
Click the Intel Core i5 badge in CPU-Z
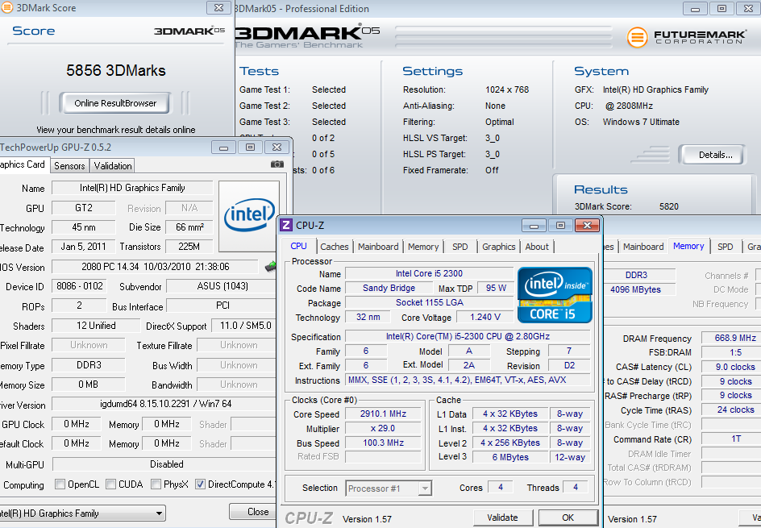point(555,295)
